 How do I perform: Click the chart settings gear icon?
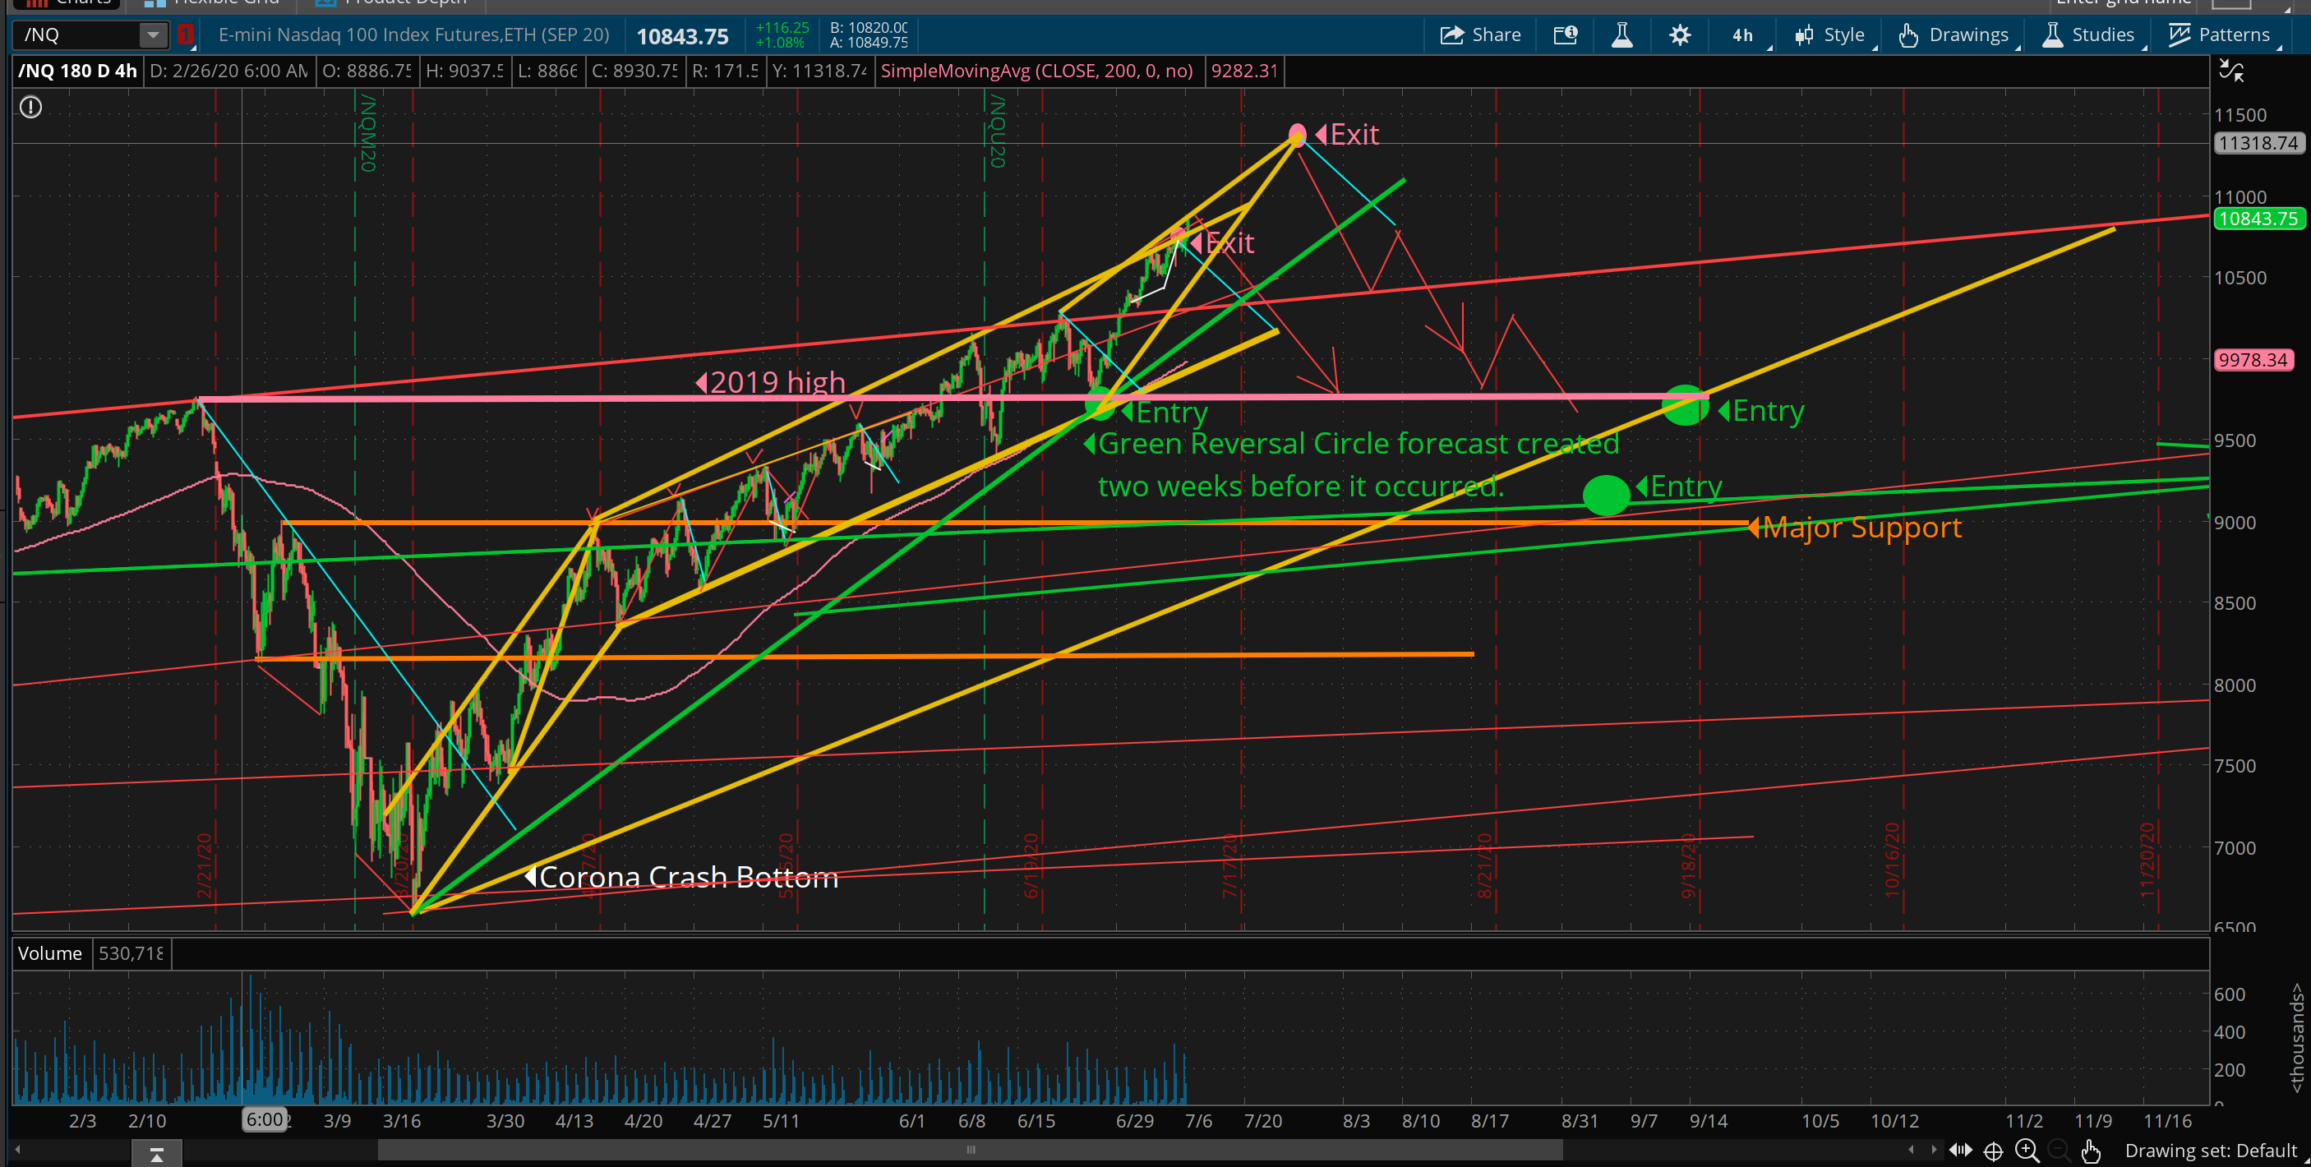point(1680,35)
